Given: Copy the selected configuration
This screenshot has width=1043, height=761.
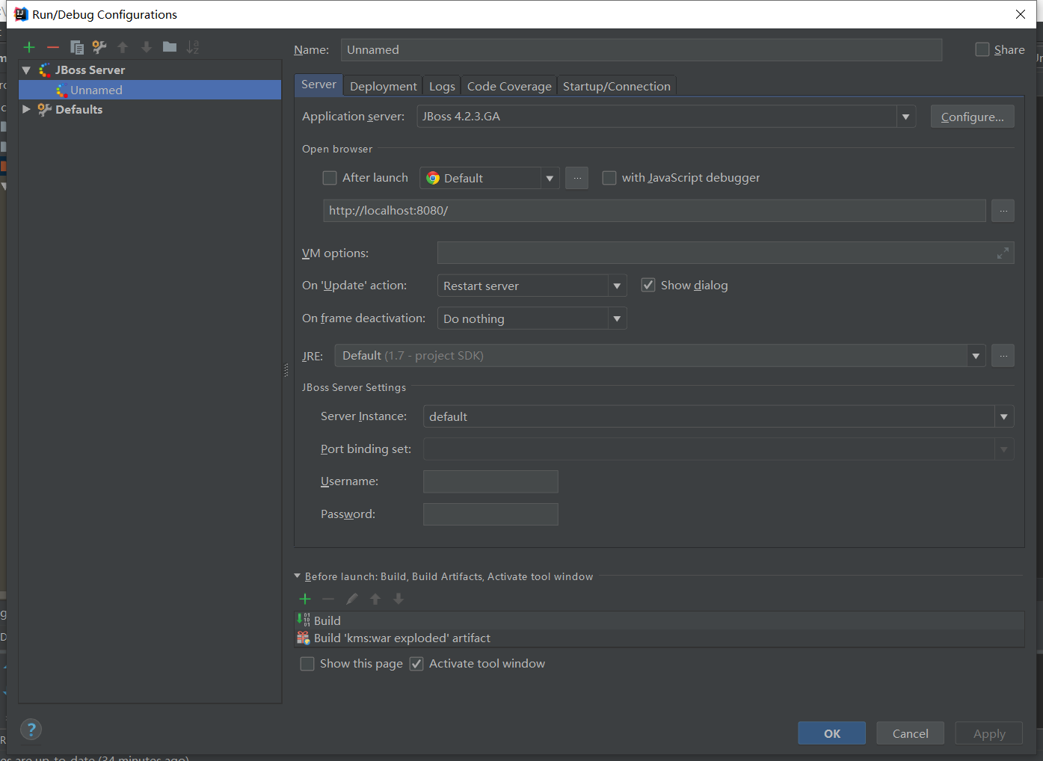Looking at the screenshot, I should (x=76, y=47).
